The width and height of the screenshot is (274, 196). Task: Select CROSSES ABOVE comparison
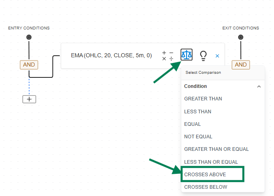(205, 174)
